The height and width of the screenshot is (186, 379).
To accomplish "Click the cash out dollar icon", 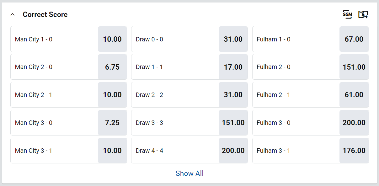I will (x=363, y=14).
